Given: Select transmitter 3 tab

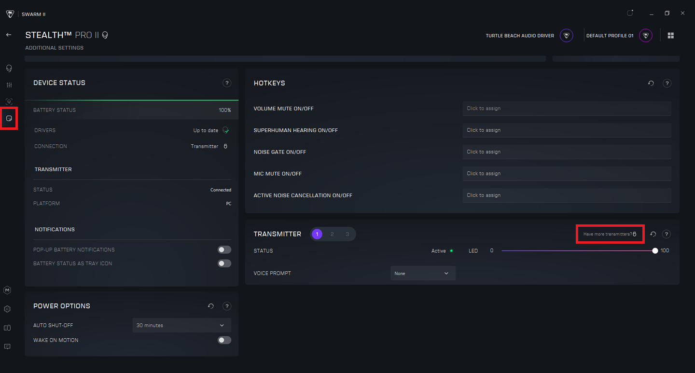Looking at the screenshot, I should click(347, 234).
